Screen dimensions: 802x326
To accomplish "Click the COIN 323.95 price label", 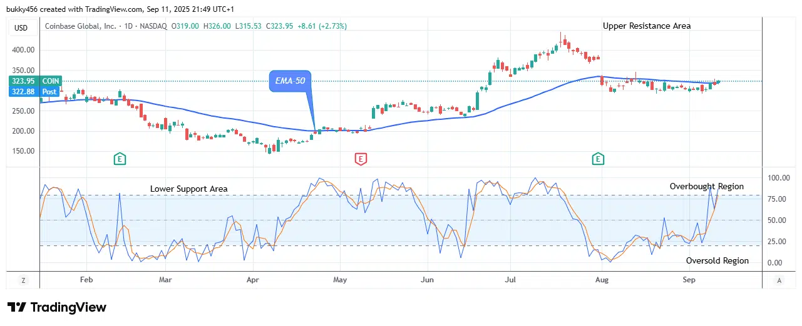I will click(35, 81).
